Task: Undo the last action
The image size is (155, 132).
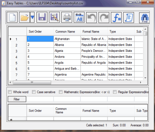Action: (92, 17)
